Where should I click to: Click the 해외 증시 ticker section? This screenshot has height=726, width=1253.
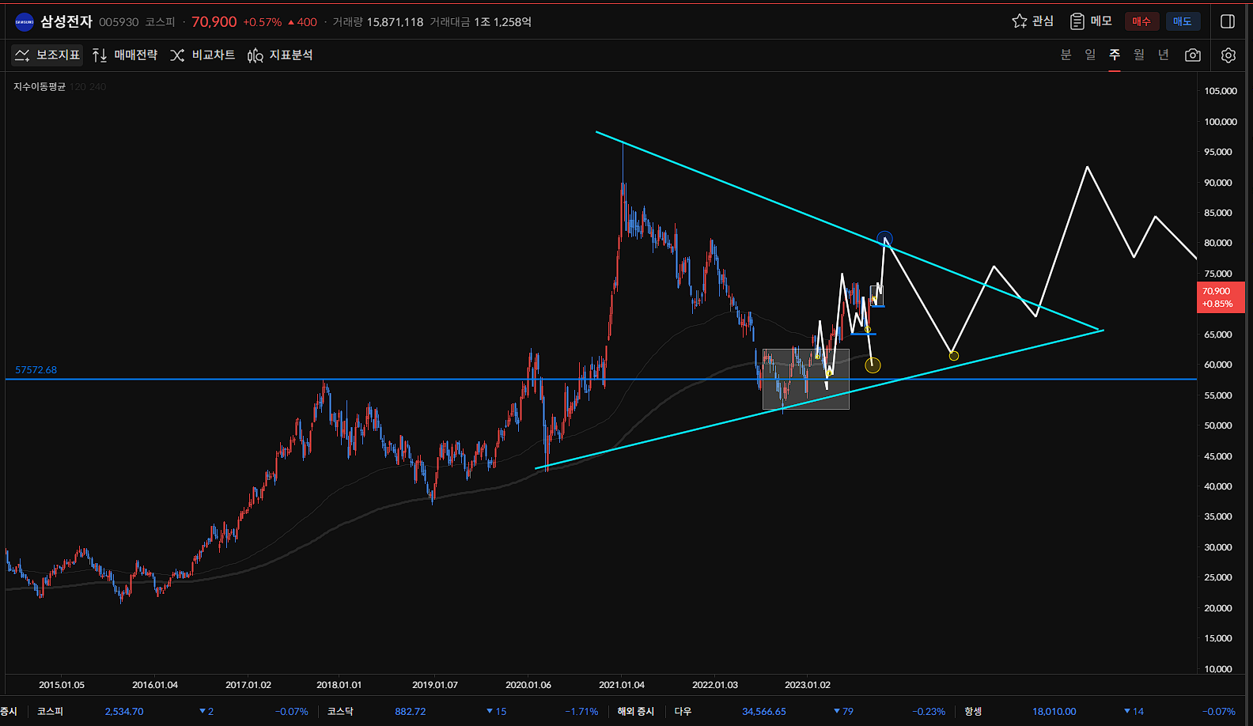point(636,712)
